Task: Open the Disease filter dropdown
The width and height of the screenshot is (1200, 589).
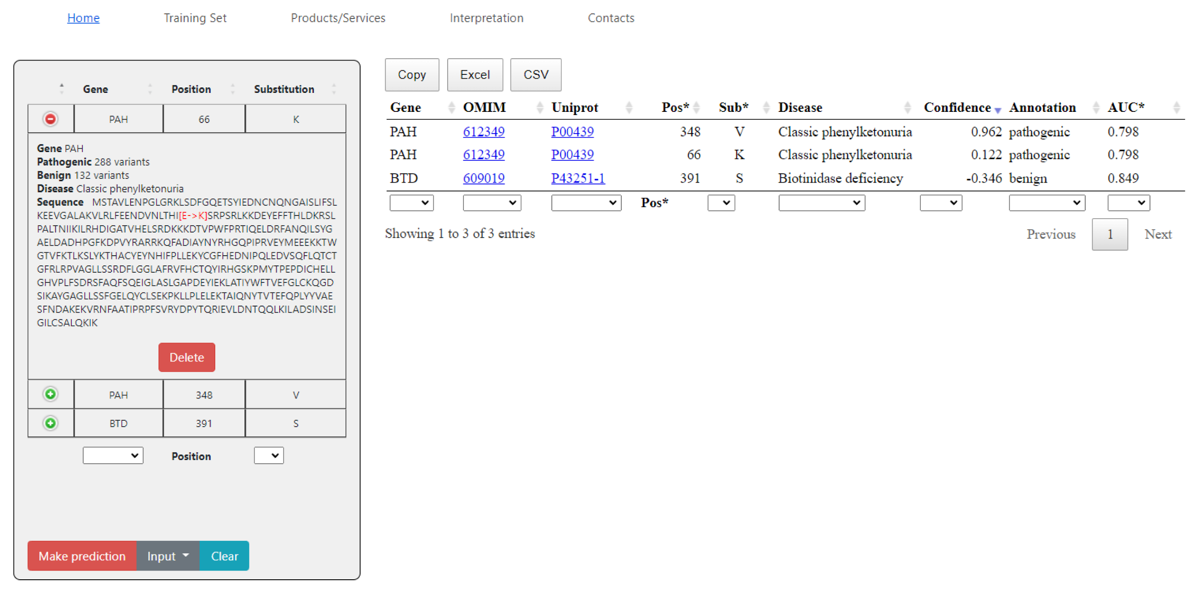Action: 821,202
